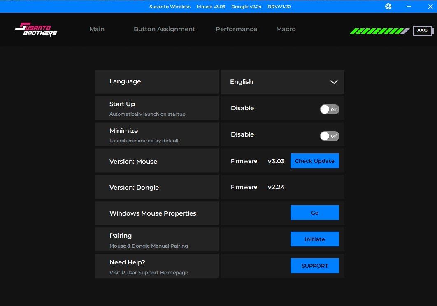Click the Pairing label
The width and height of the screenshot is (437, 306).
tap(121, 236)
